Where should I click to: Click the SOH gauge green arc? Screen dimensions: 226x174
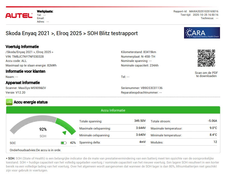tap(66, 126)
